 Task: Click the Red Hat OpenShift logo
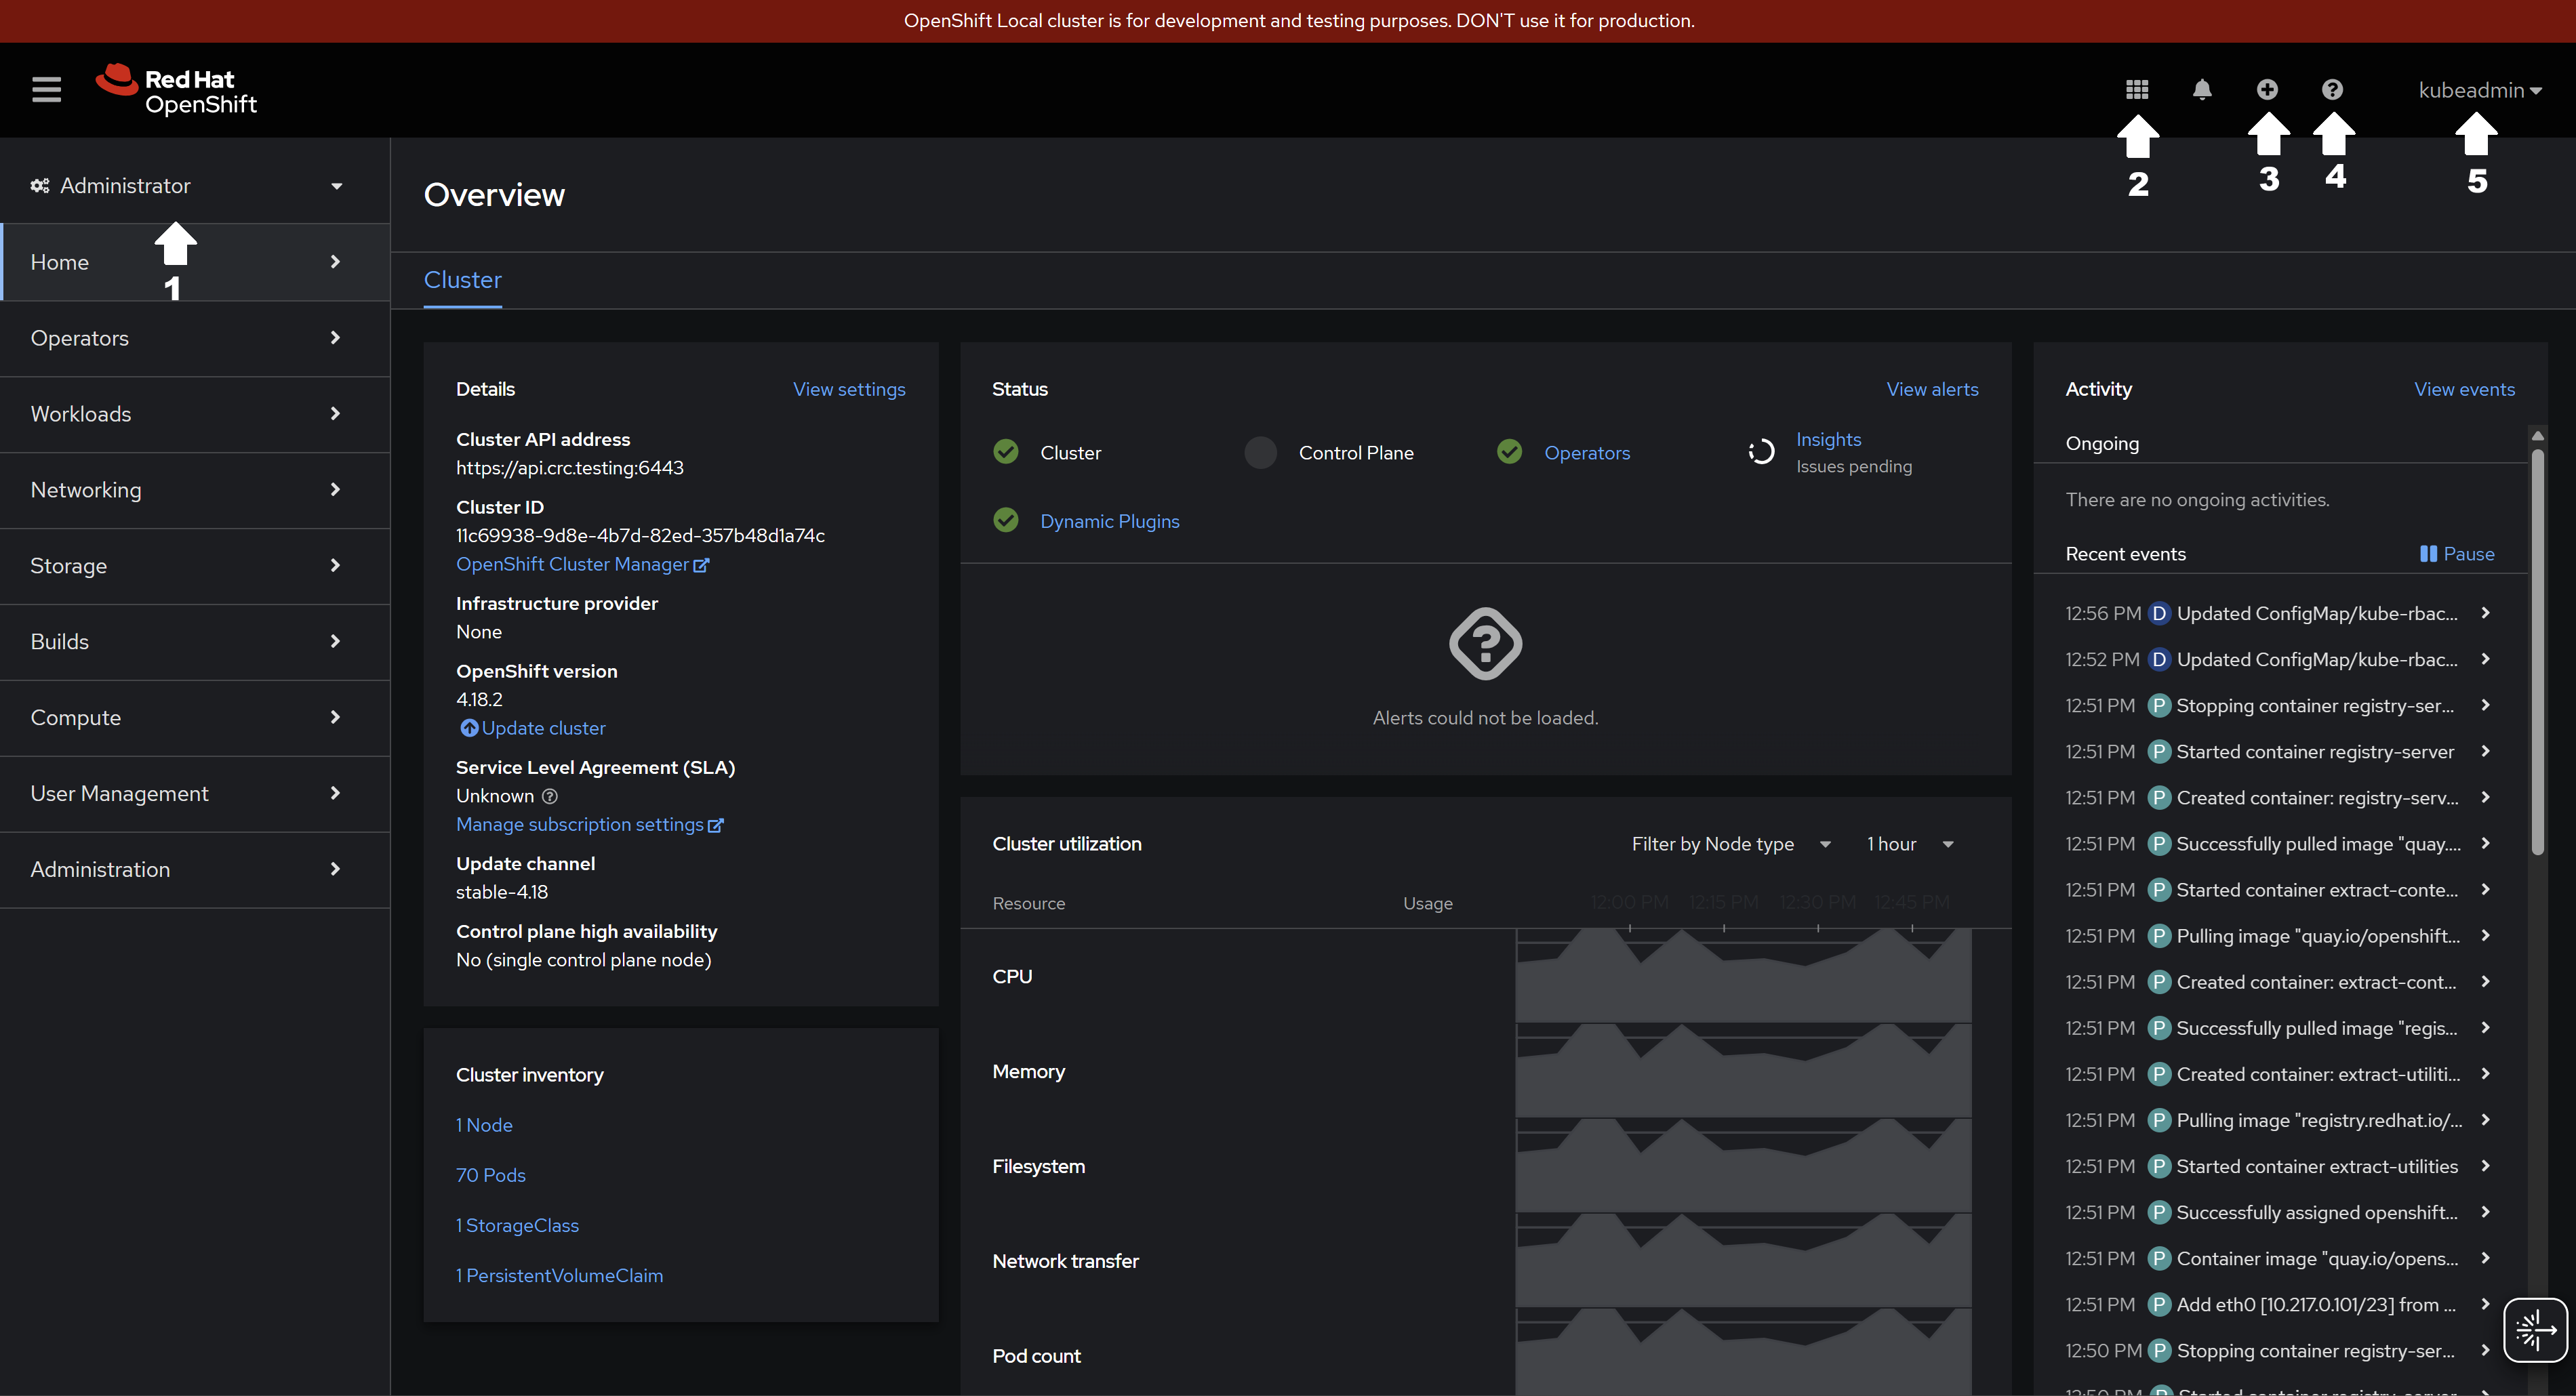[x=177, y=90]
